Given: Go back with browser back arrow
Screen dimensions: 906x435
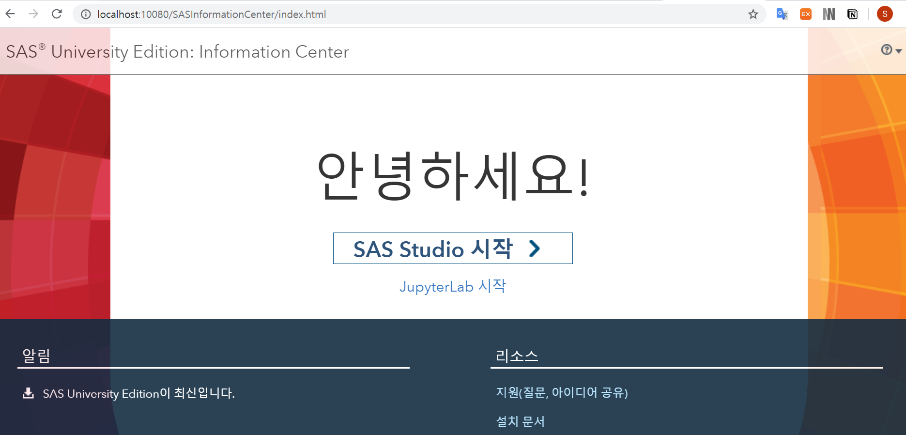Looking at the screenshot, I should 10,14.
